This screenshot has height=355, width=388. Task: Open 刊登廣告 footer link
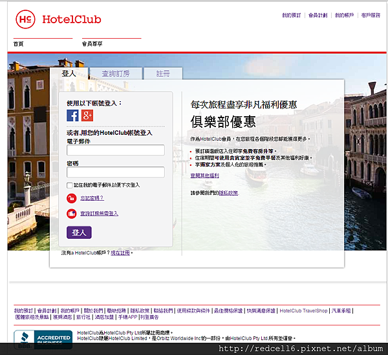[149, 317]
